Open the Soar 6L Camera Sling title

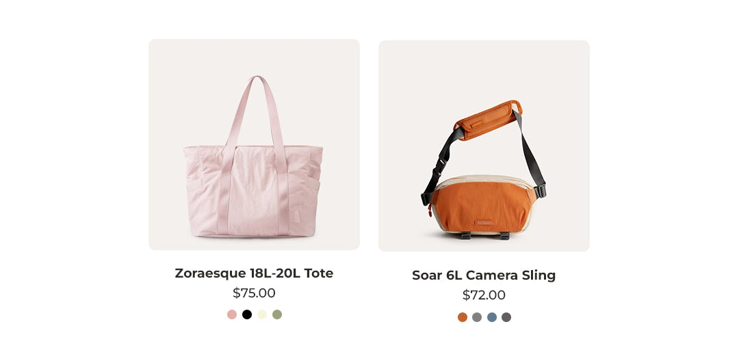click(x=484, y=276)
